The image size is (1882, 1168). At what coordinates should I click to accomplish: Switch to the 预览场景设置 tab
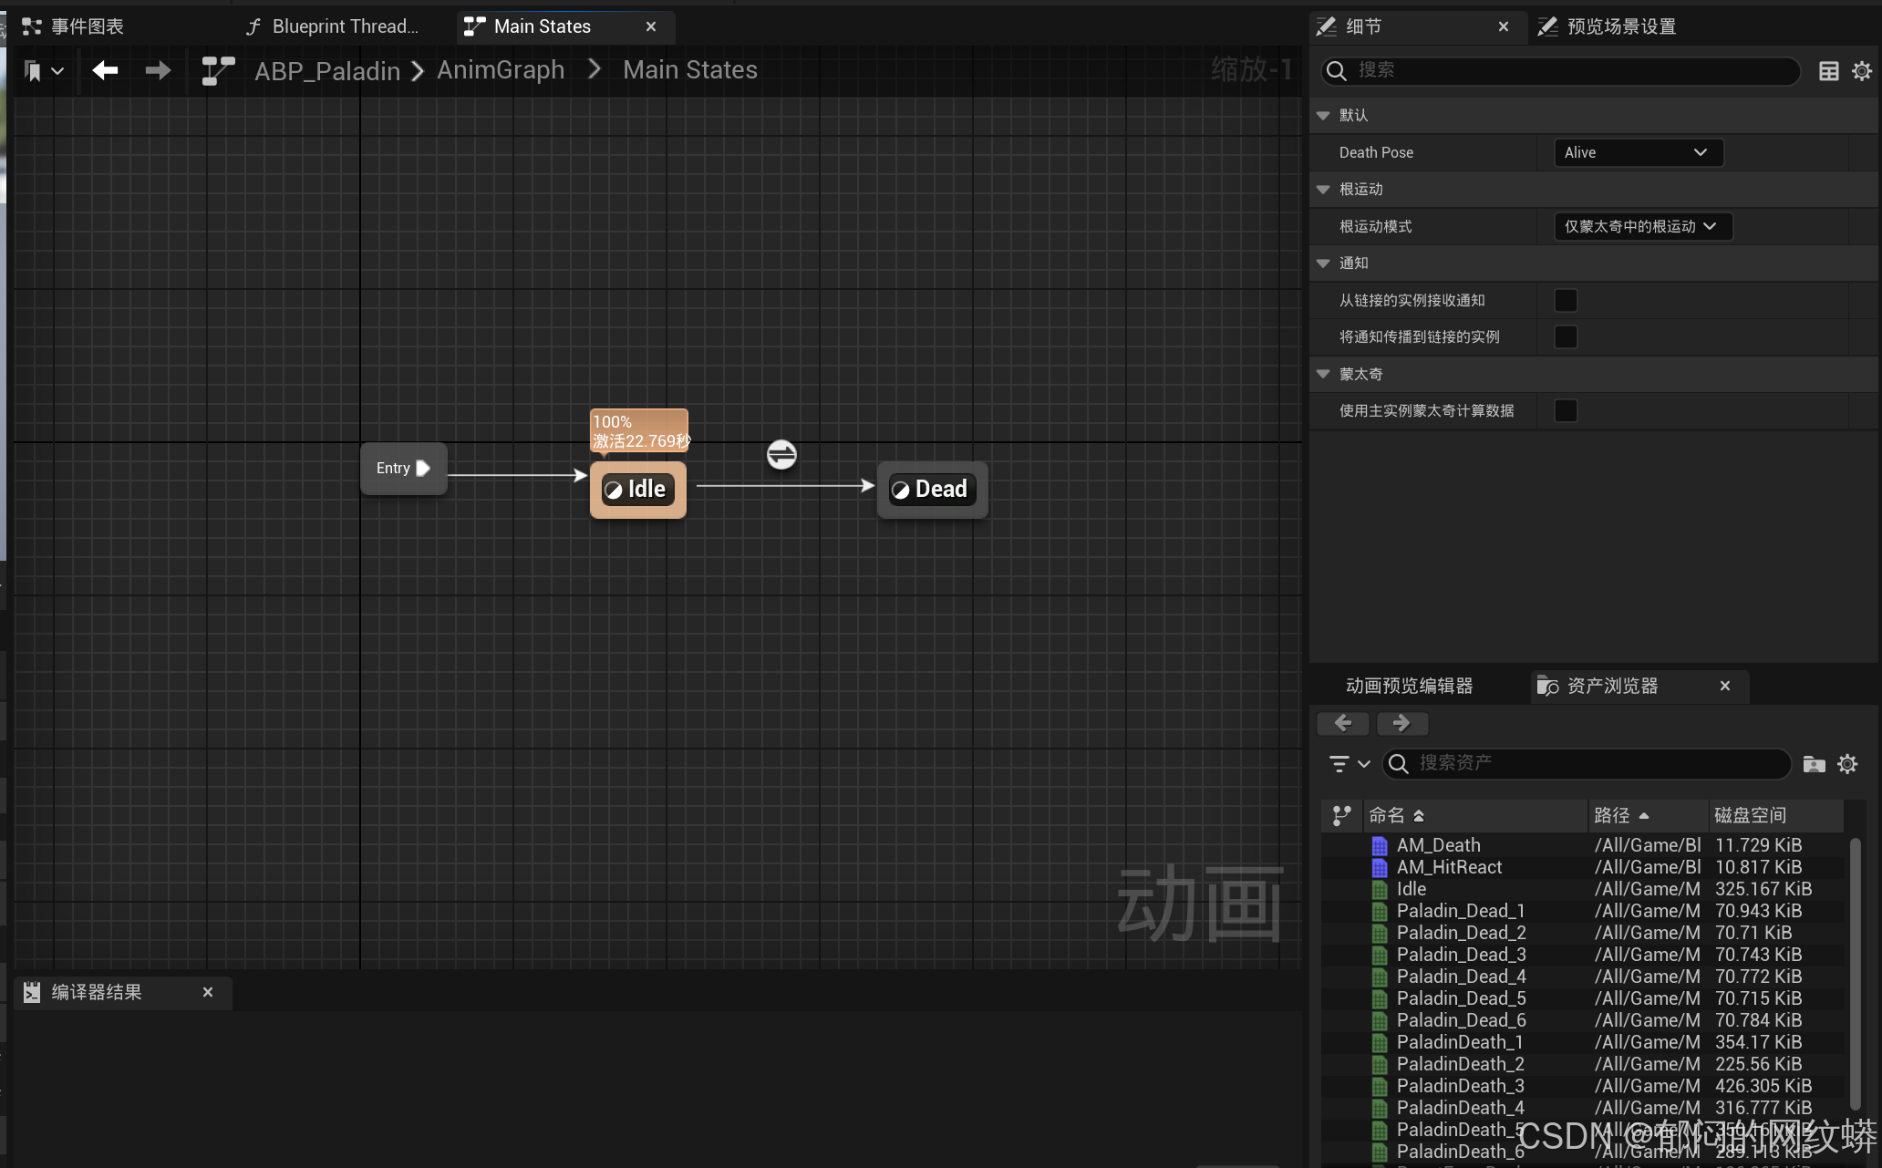click(1620, 26)
